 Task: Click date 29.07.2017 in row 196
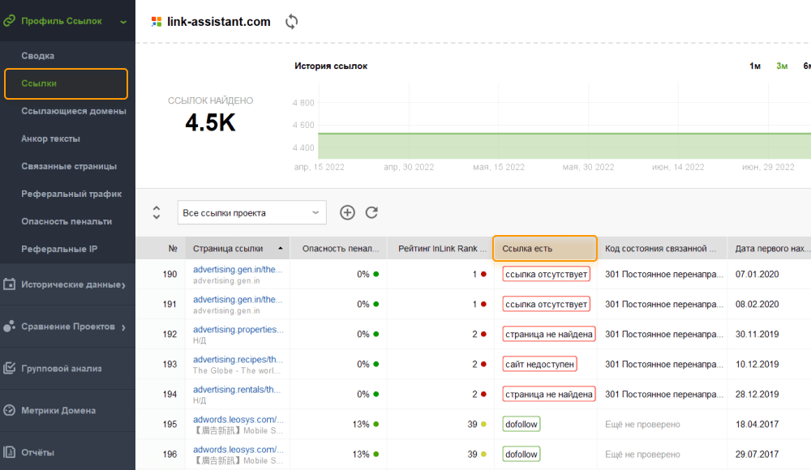[x=757, y=454]
